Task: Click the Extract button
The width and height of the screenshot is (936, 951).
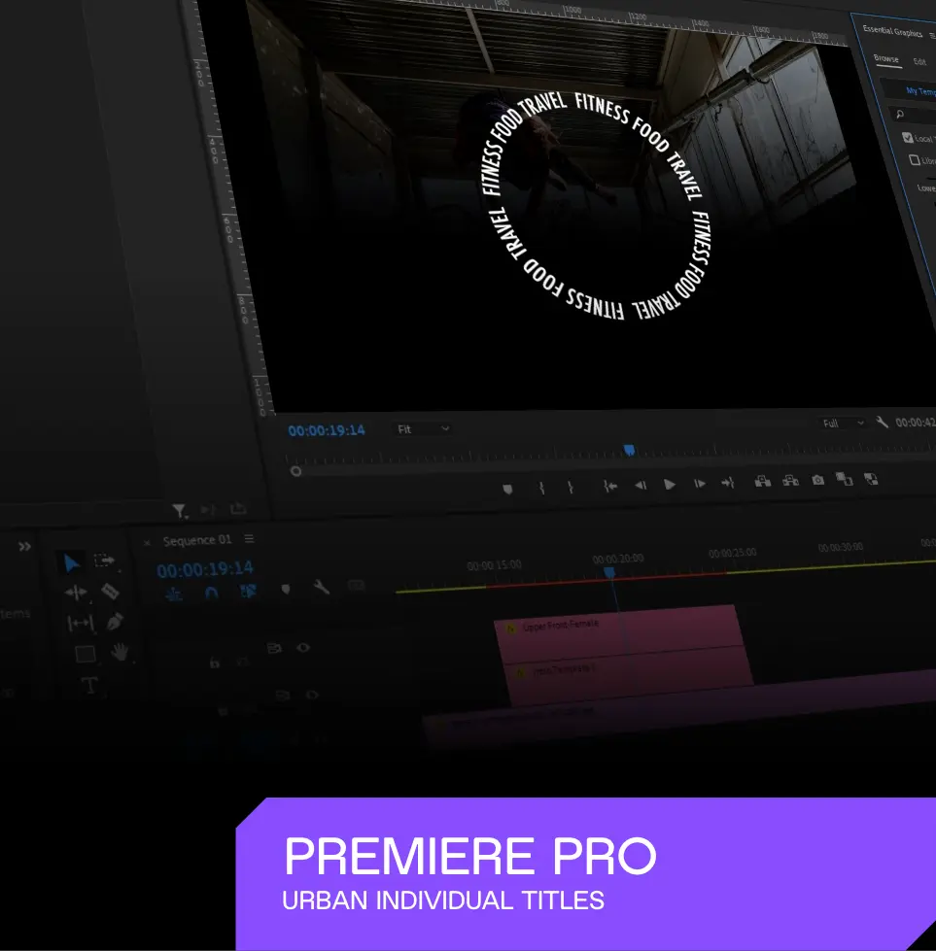Action: point(790,480)
